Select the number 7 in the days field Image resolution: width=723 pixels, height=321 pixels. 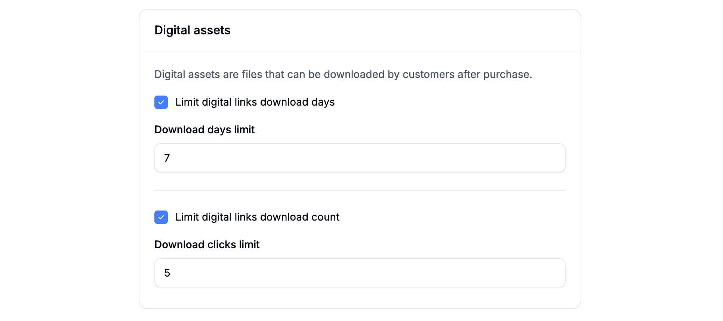pos(167,158)
